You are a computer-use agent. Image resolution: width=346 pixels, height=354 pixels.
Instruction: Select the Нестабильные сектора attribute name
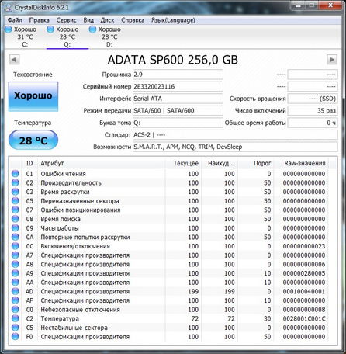coord(74,328)
